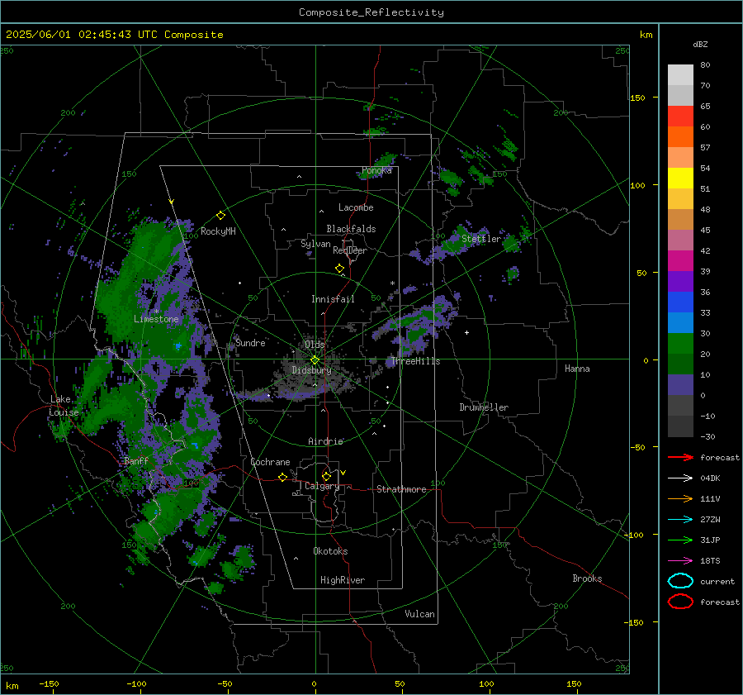Click the yellow diamond marker below Cochrane

282,477
